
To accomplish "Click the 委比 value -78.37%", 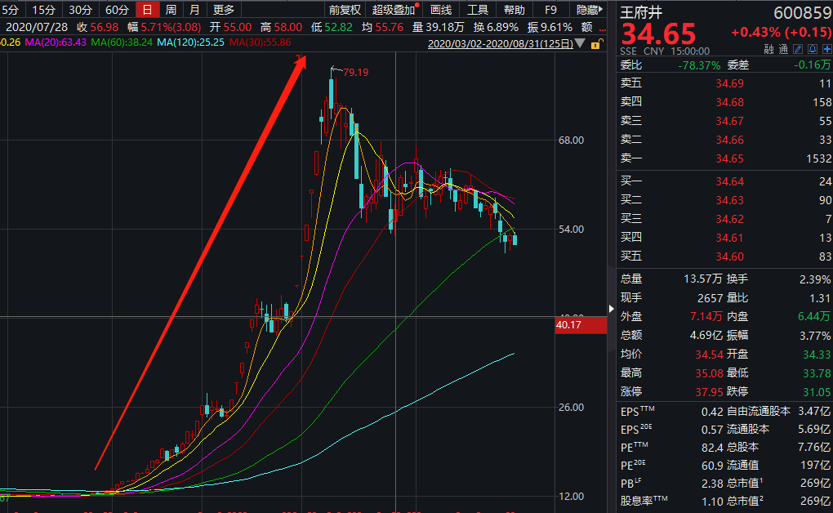I will [x=699, y=65].
